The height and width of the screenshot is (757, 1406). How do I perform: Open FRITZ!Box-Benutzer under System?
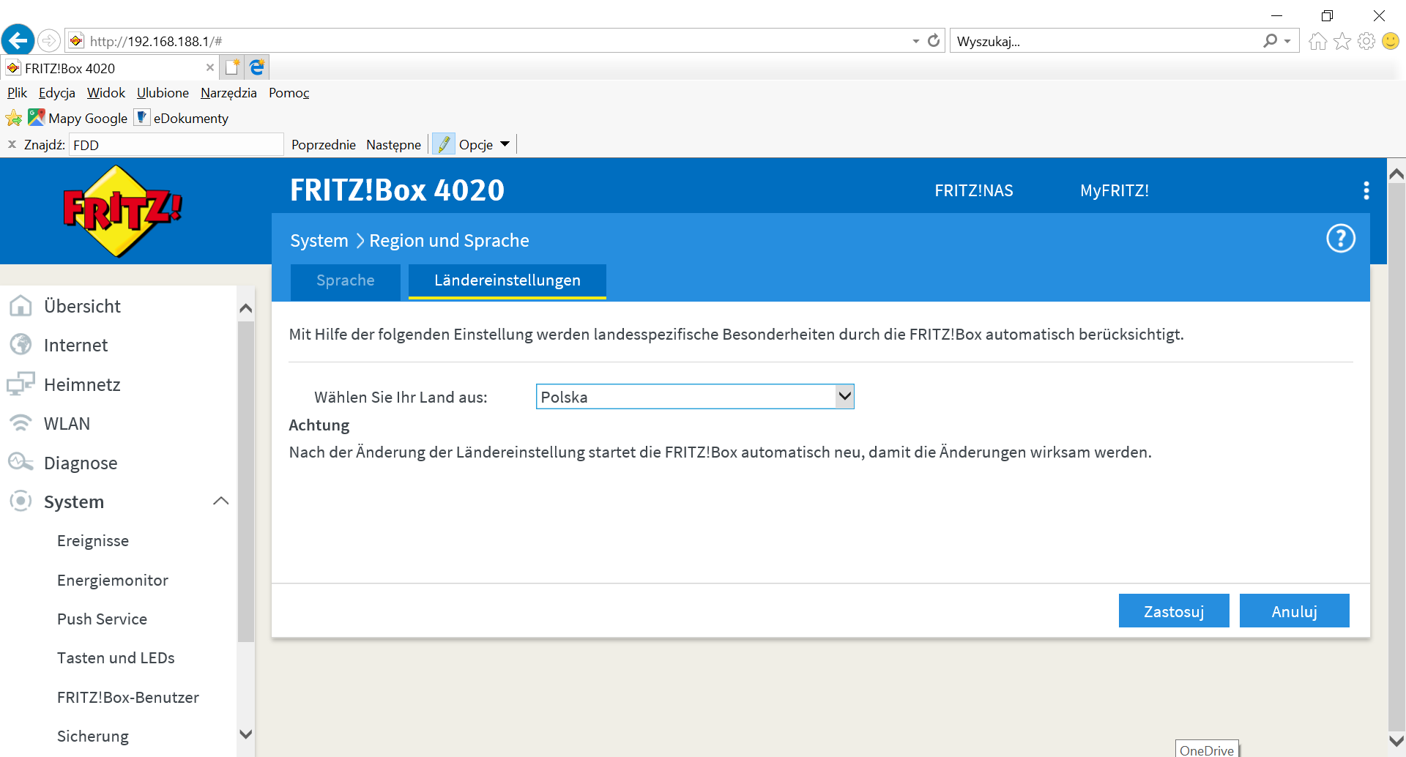click(128, 698)
